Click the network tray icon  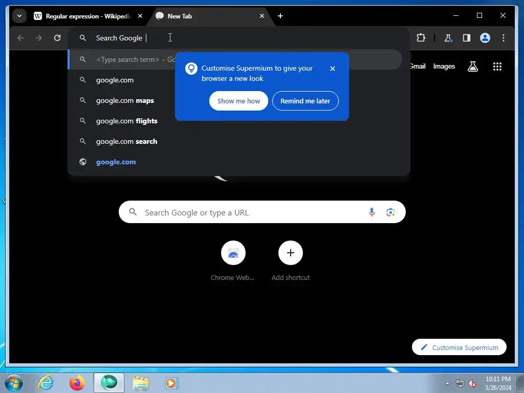point(460,383)
